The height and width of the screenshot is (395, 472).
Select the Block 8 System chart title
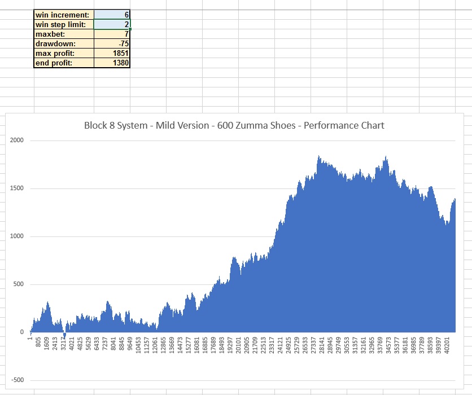tap(234, 125)
